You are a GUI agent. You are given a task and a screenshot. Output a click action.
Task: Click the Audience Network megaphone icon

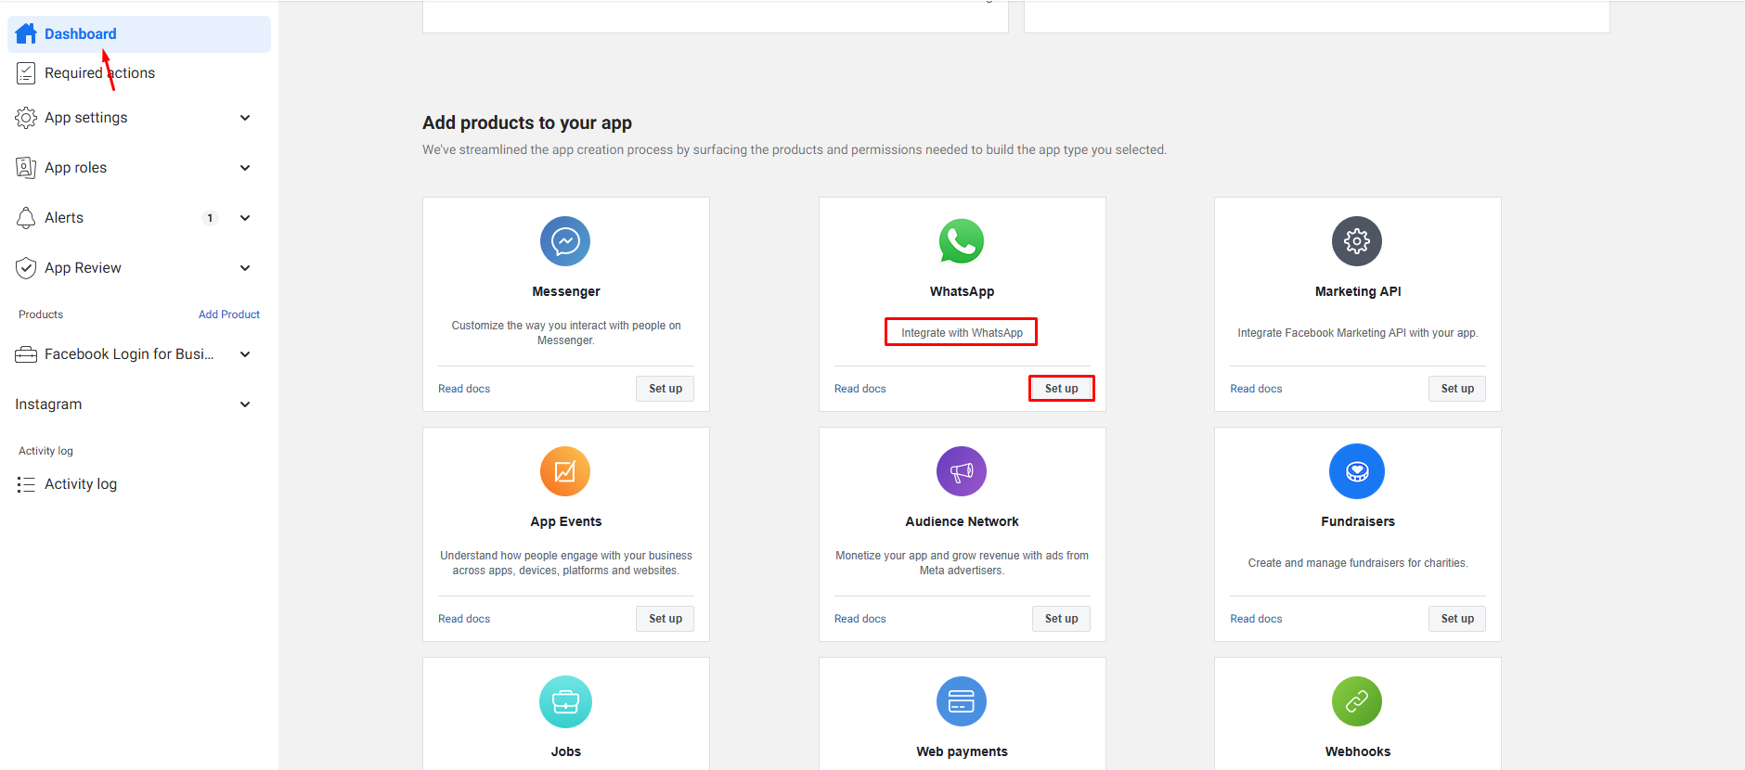tap(962, 471)
